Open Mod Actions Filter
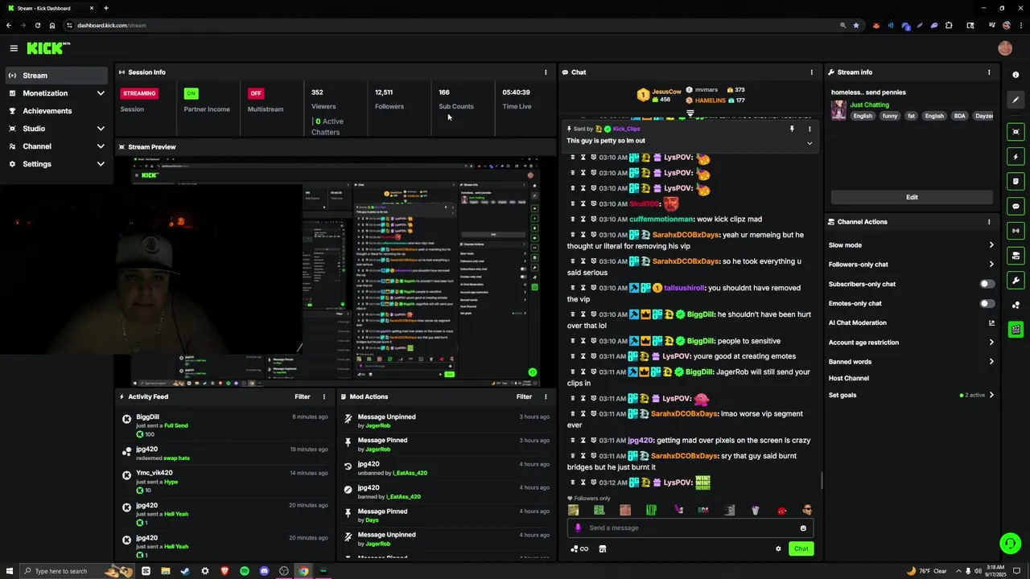This screenshot has height=579, width=1030. click(524, 396)
